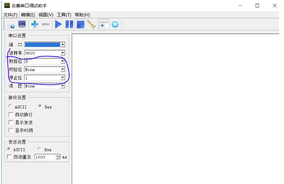Open the 流控 flow control dropdown
The width and height of the screenshot is (284, 184).
pos(63,86)
